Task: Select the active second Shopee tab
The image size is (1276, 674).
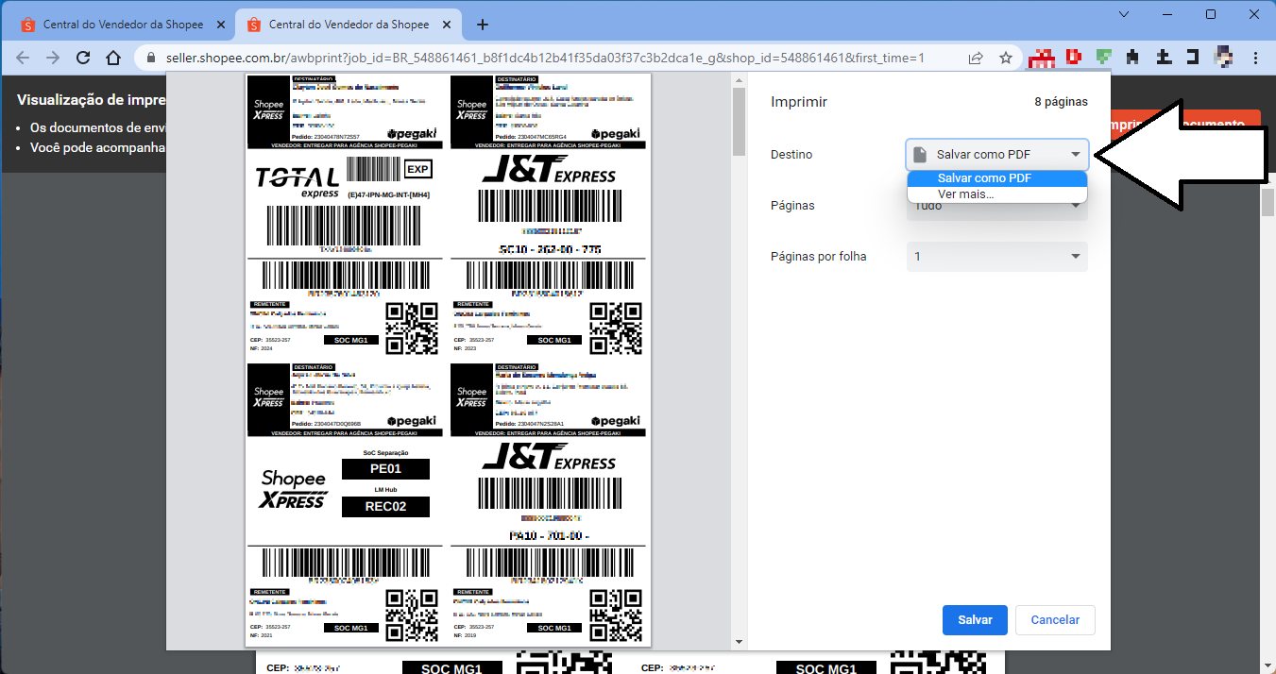Action: (x=349, y=25)
